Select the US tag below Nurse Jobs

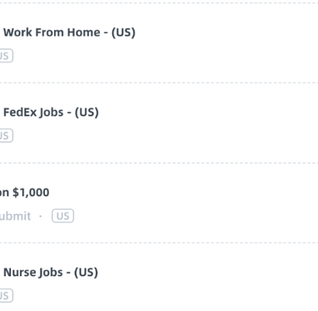click(x=6, y=296)
